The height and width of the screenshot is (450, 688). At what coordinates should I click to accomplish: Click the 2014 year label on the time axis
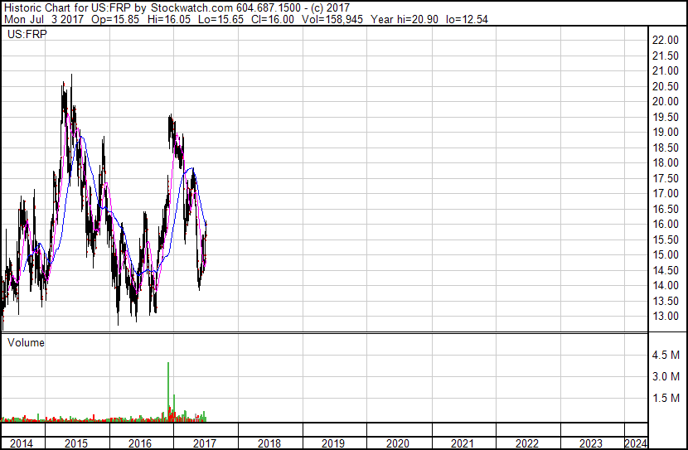coord(21,443)
